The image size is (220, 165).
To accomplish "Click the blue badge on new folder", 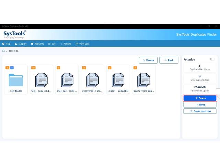I will (12, 68).
